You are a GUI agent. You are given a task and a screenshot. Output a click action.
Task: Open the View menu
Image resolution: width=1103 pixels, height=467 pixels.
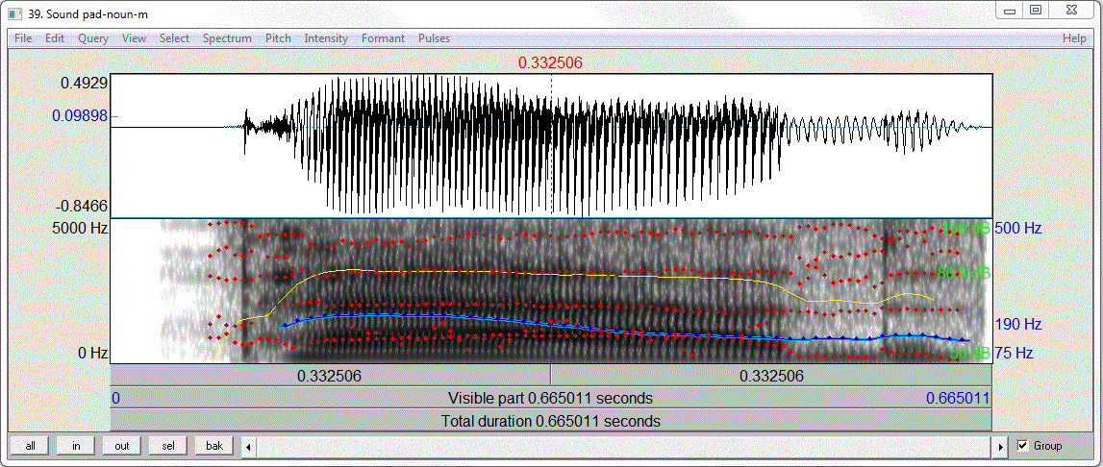tap(134, 38)
